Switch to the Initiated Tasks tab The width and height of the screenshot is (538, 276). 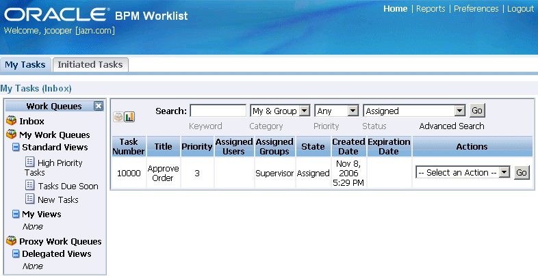tap(90, 65)
